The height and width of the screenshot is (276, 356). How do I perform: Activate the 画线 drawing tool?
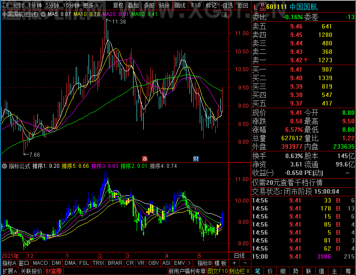tap(180, 5)
